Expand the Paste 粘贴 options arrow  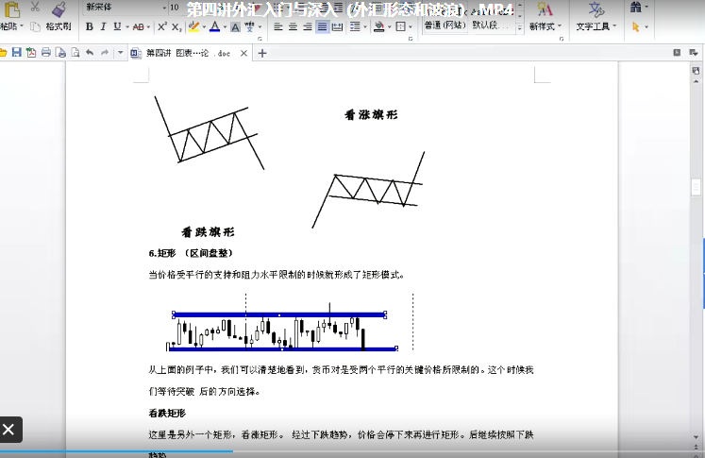[x=22, y=26]
